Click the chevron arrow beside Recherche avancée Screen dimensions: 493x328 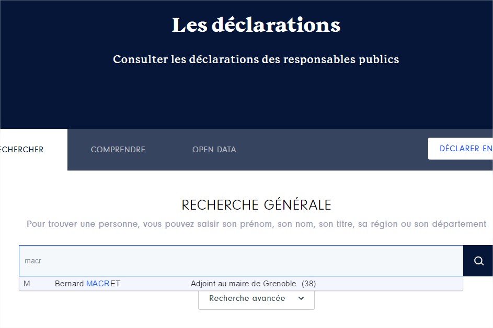[x=301, y=298]
